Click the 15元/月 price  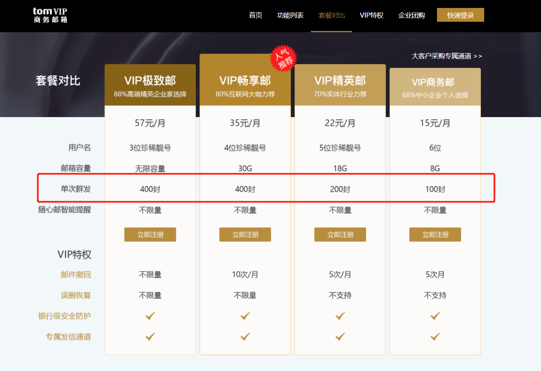coord(435,123)
